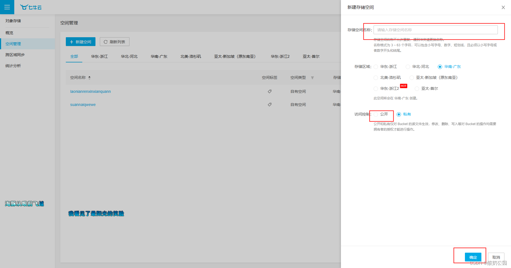511x268 pixels.
Task: Open 统计分析 in sidebar
Action: [x=27, y=66]
